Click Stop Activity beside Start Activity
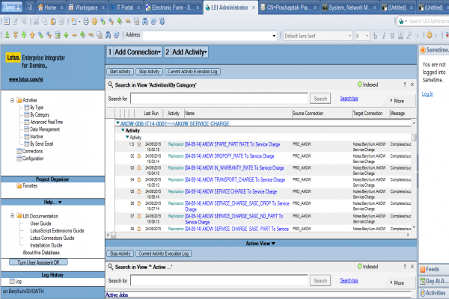Screen dimensions: 449x299 coord(149,72)
